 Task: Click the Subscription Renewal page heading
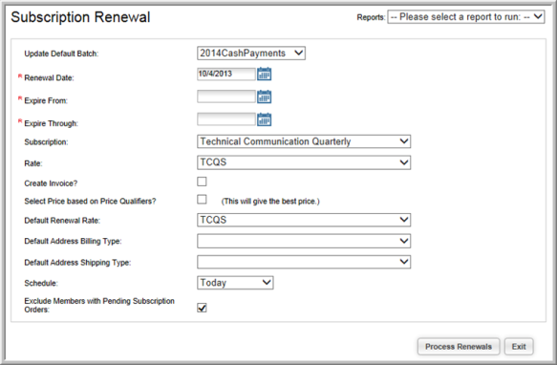pos(80,17)
